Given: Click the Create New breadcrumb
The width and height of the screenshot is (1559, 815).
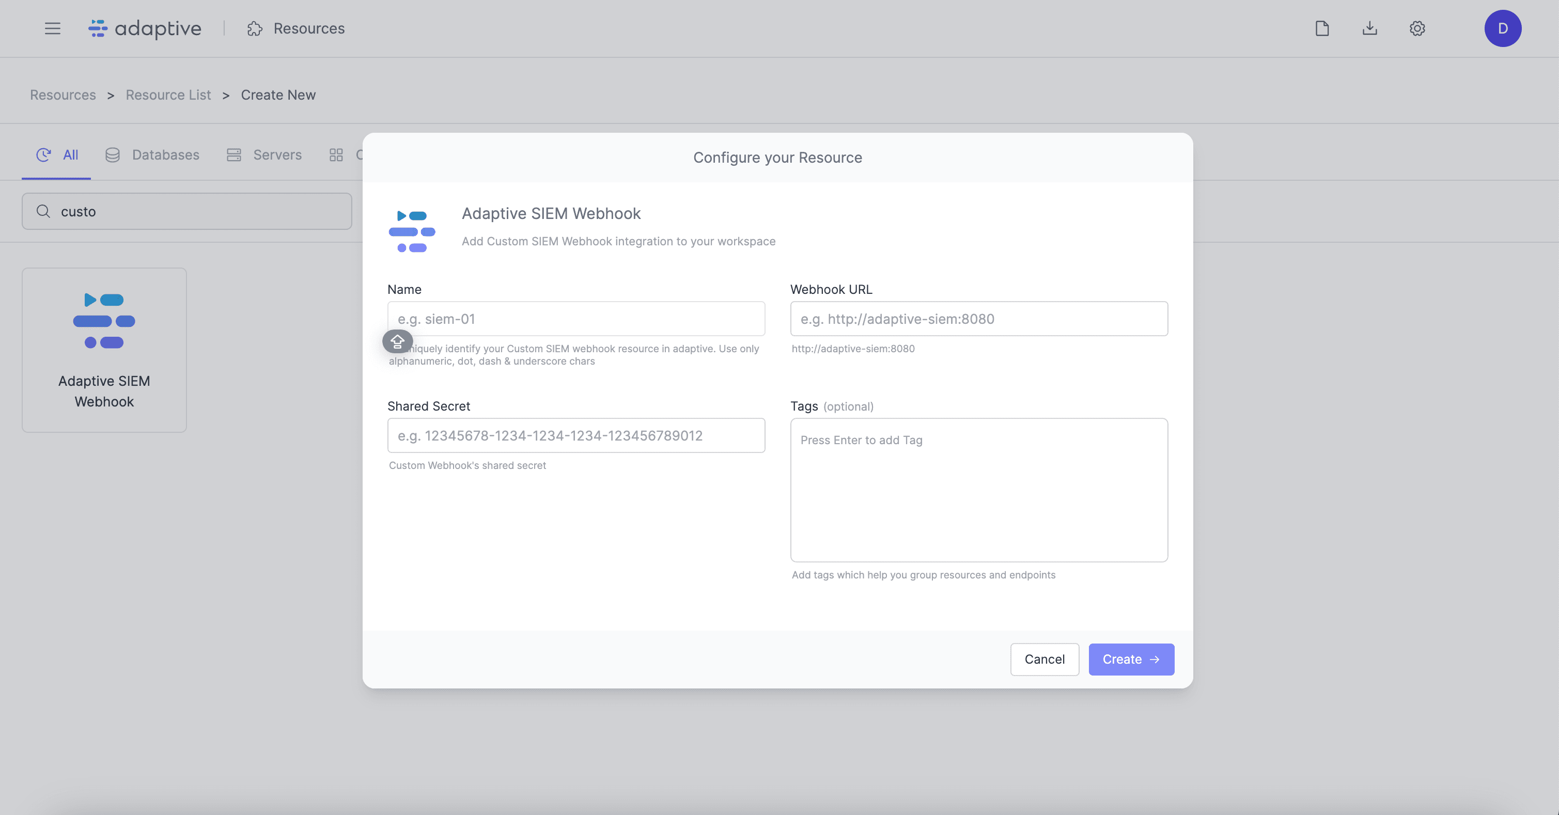Looking at the screenshot, I should coord(278,95).
